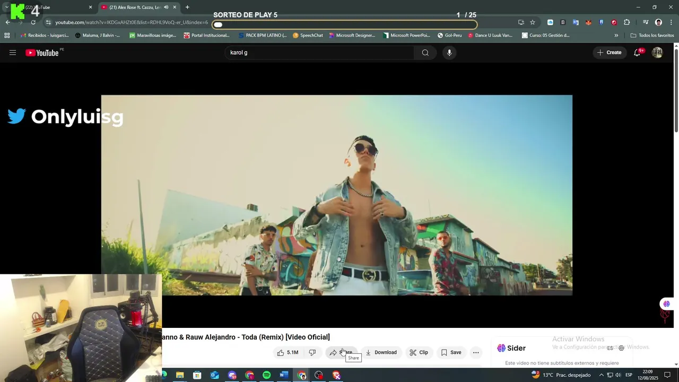Open YouTube notifications bell

point(637,53)
